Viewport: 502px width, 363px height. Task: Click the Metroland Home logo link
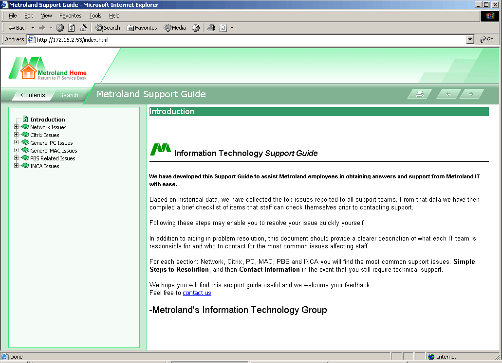[48, 68]
